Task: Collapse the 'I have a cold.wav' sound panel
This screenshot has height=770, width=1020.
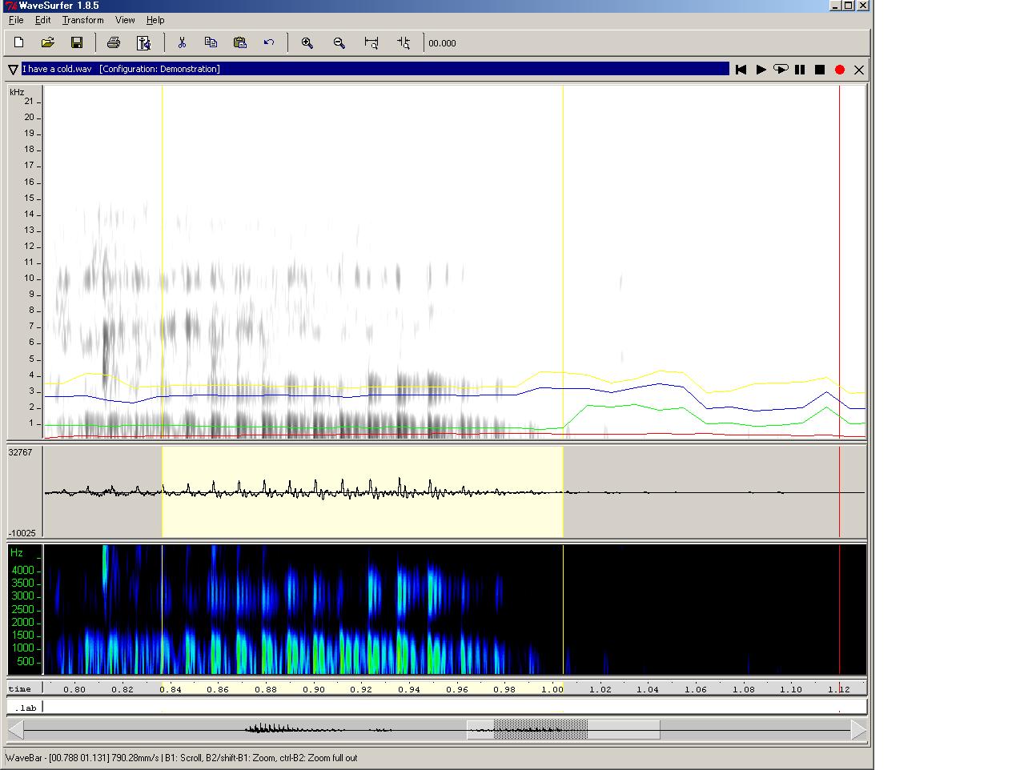Action: point(13,70)
